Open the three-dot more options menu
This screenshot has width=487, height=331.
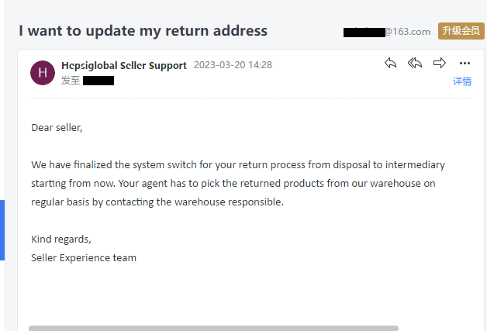click(465, 64)
